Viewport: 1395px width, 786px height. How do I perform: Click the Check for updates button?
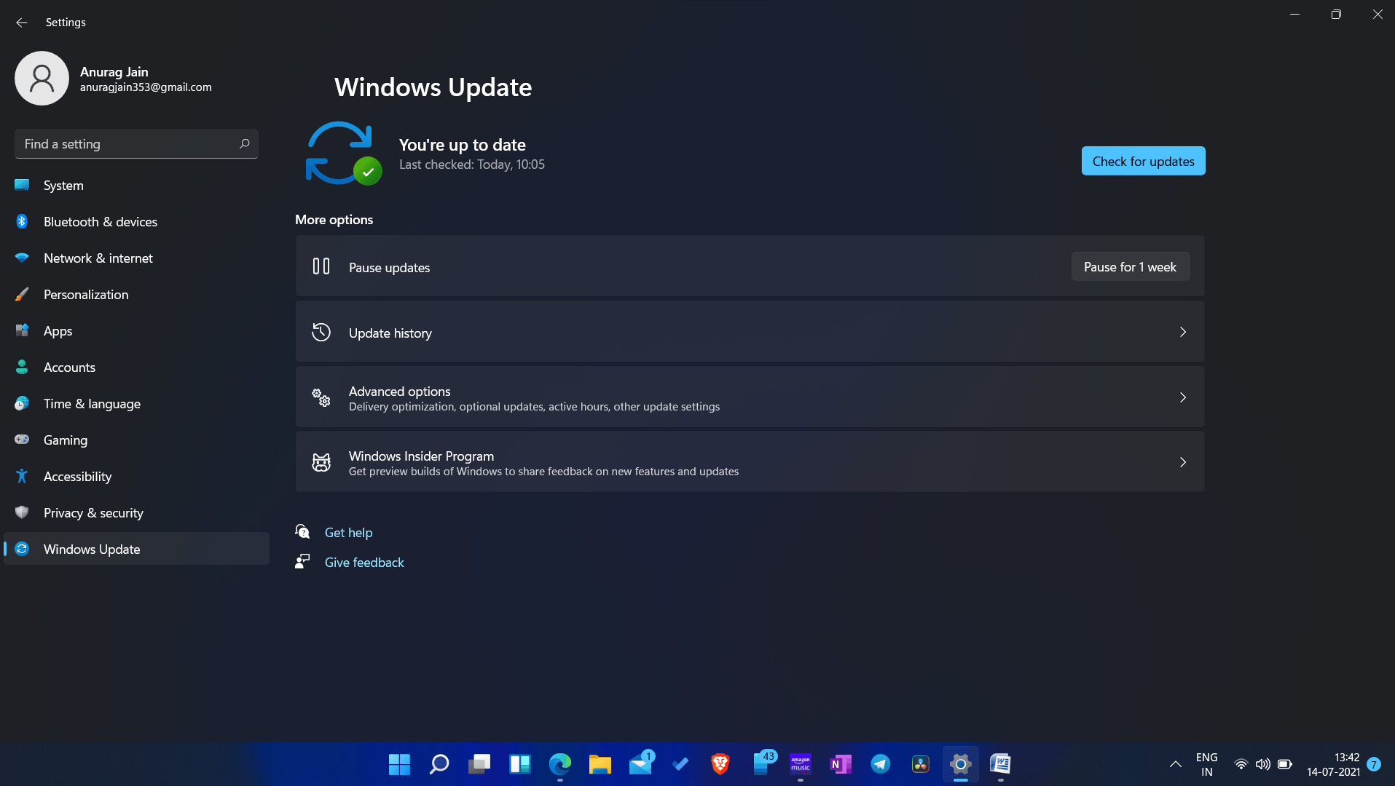click(x=1143, y=161)
